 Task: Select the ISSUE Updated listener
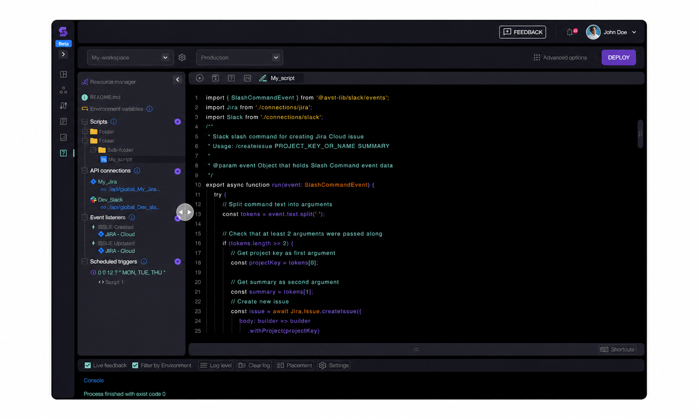[116, 243]
